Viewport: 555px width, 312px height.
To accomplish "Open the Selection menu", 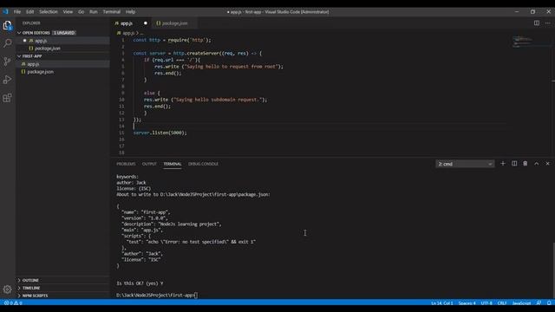I will point(49,11).
